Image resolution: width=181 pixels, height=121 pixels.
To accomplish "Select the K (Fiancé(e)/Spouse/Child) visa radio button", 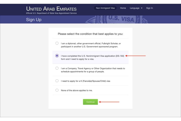I will 57,81.
